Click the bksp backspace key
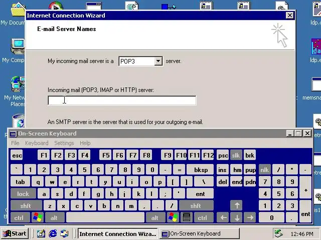Image resolution: width=321 pixels, height=240 pixels. click(x=200, y=169)
